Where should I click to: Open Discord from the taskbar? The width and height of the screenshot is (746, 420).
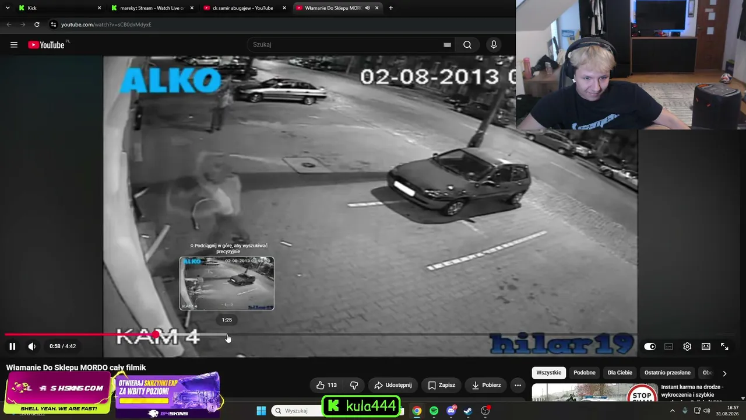pos(451,411)
